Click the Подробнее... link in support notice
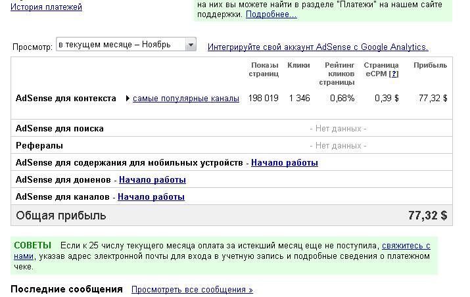This screenshot has height=297, width=470. (271, 14)
